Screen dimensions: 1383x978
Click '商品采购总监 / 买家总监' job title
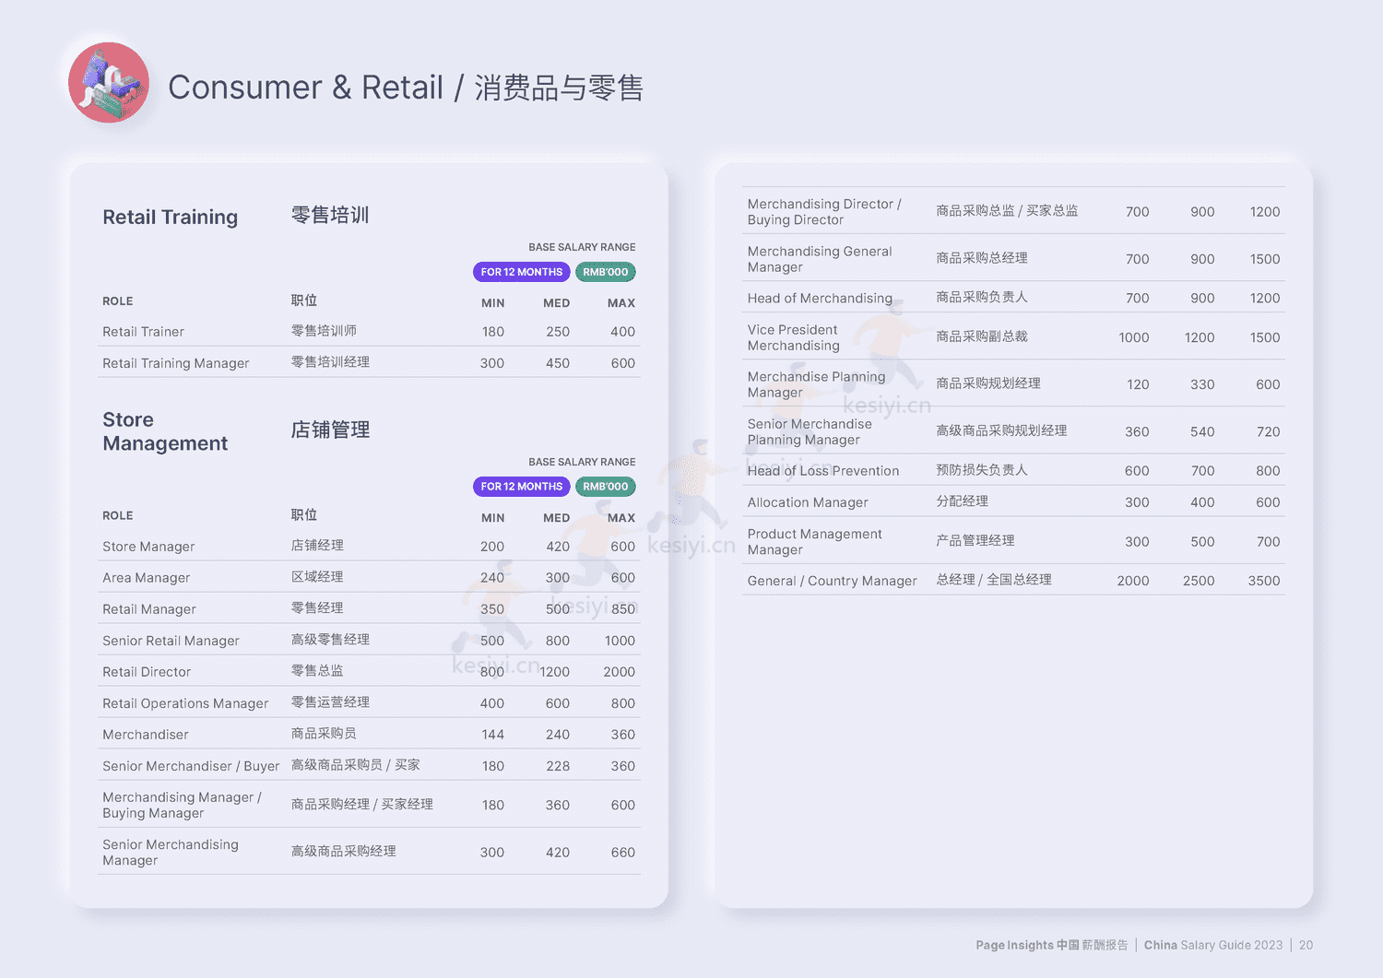coord(1007,210)
